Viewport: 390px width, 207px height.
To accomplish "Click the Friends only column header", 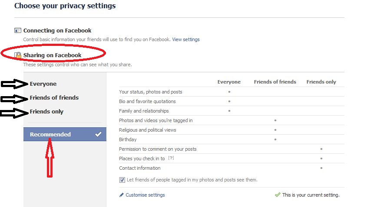I will coord(321,82).
